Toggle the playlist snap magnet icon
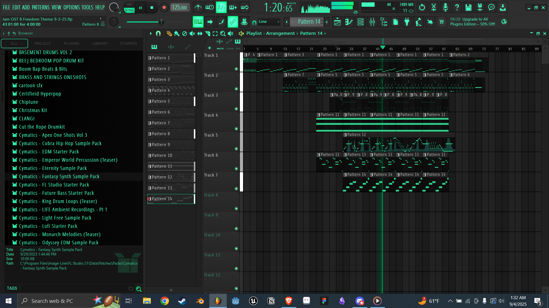This screenshot has width=549, height=308. point(158,34)
